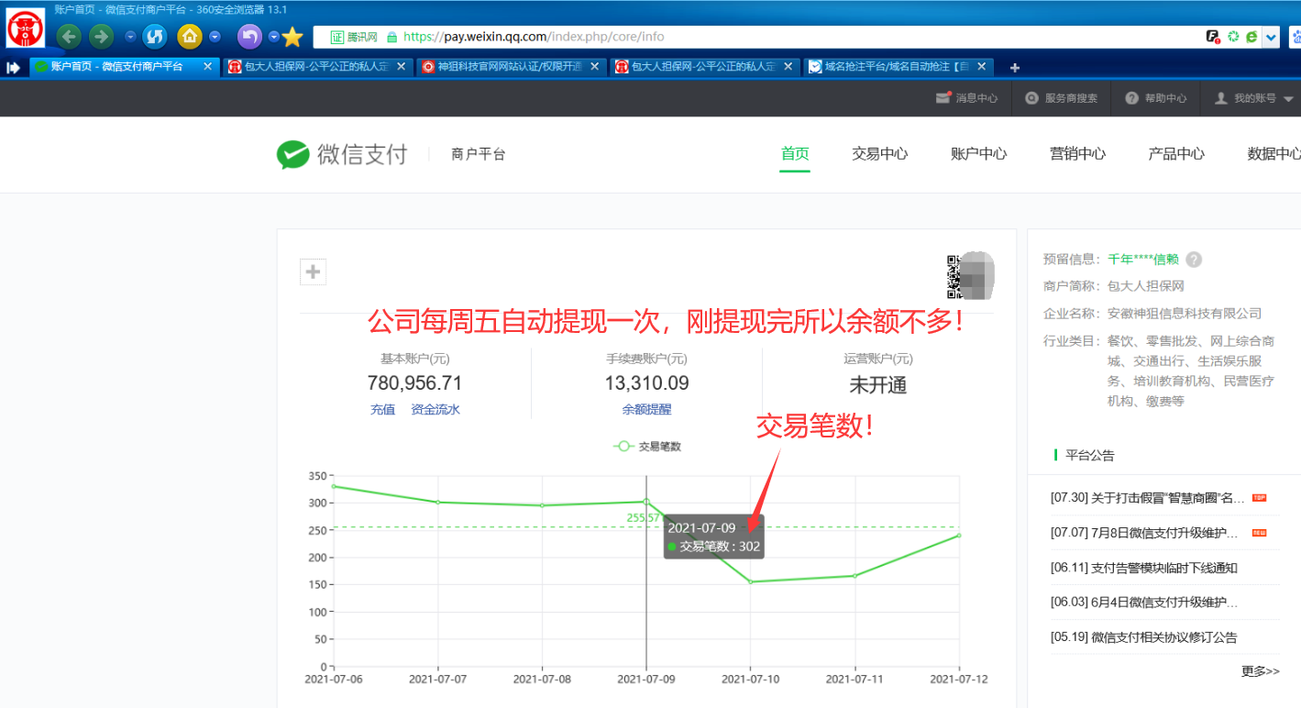The width and height of the screenshot is (1301, 708).
Task: Open the 账户中心 navigation tab
Action: [978, 154]
